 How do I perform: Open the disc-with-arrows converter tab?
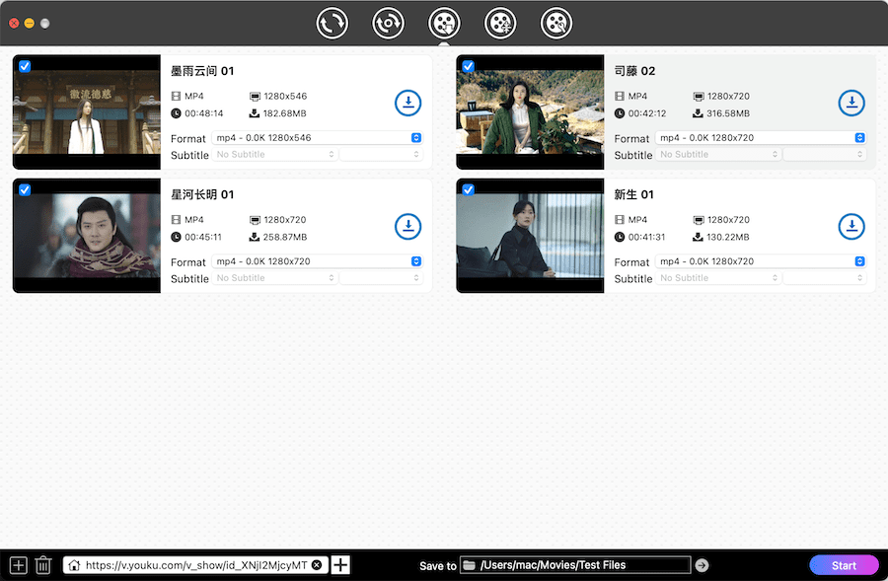pos(388,24)
